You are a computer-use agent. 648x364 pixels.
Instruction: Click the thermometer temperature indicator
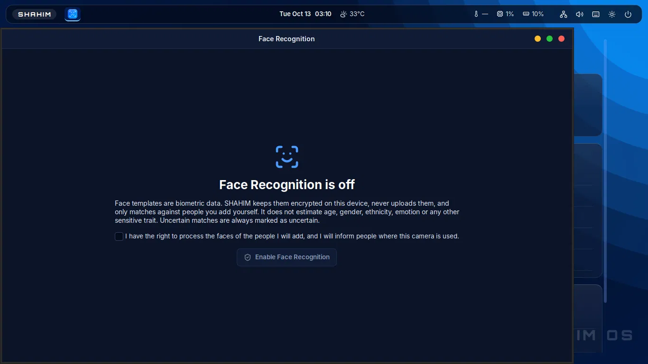pos(481,14)
